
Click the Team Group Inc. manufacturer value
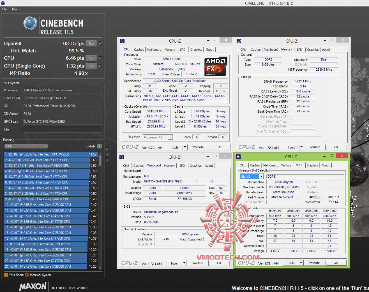(283, 192)
